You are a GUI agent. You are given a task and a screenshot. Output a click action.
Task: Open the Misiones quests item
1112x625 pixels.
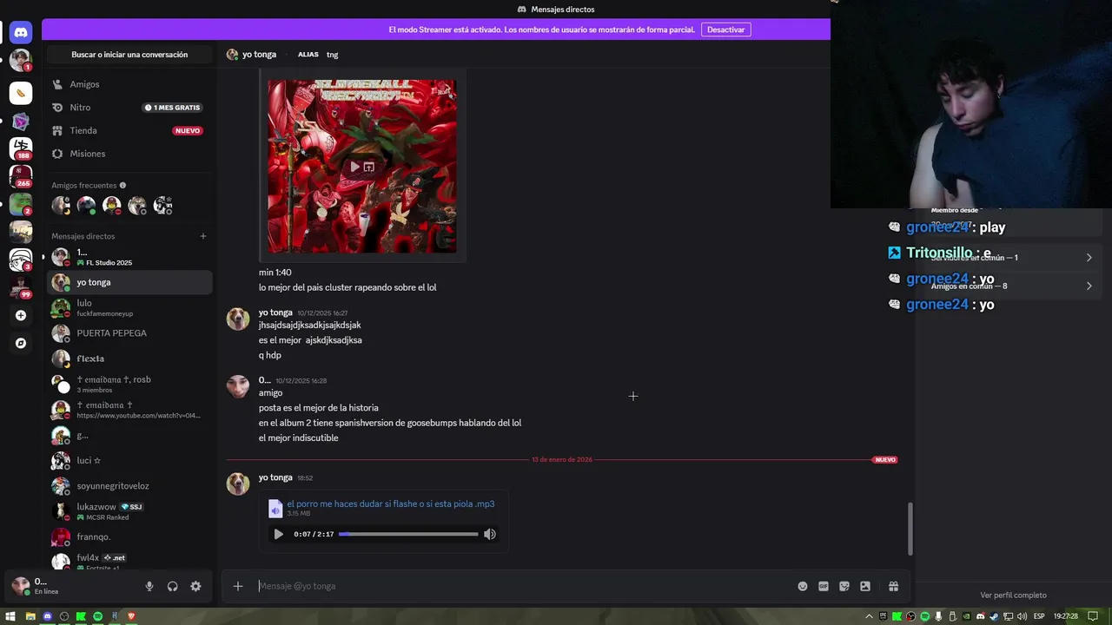[x=129, y=154]
